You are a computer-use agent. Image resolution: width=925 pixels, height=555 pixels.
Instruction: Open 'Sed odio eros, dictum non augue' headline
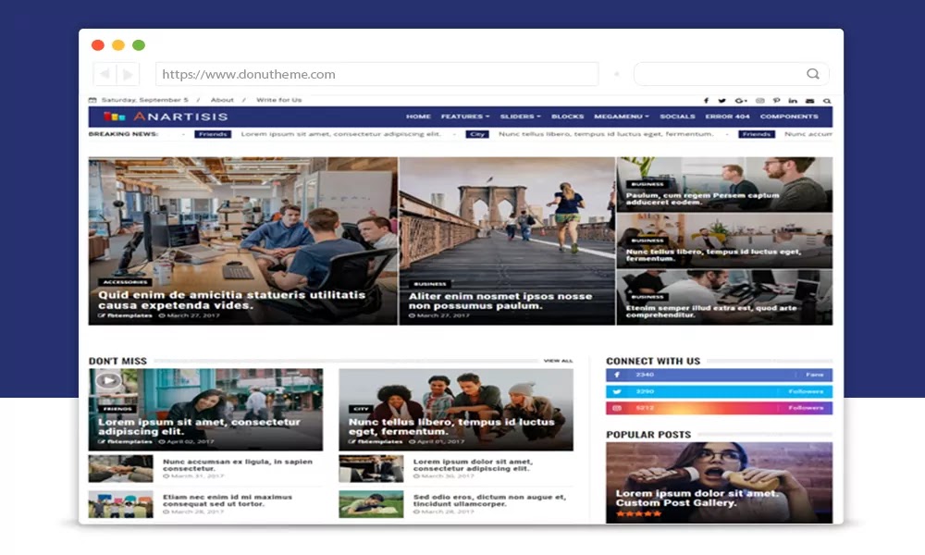tap(489, 500)
